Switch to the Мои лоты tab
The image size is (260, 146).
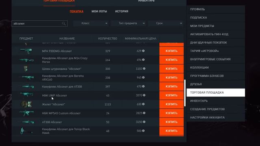pyautogui.click(x=99, y=11)
